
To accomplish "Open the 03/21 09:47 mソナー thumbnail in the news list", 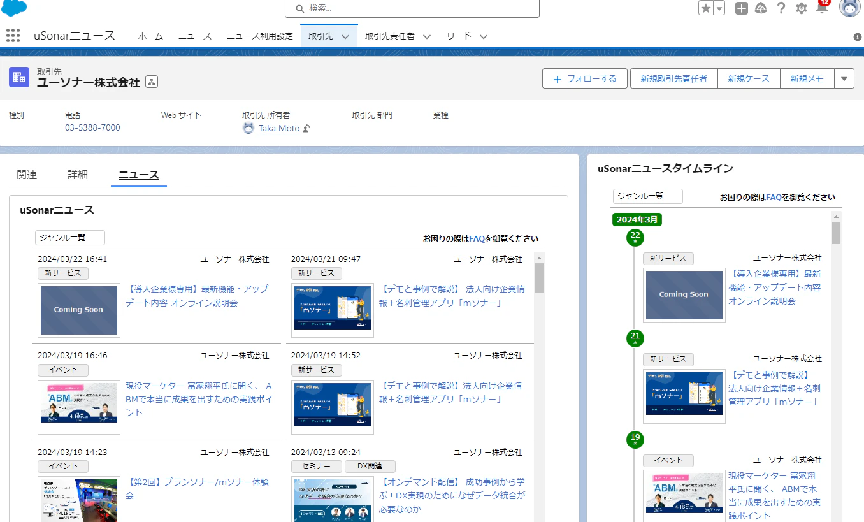I will [x=333, y=310].
